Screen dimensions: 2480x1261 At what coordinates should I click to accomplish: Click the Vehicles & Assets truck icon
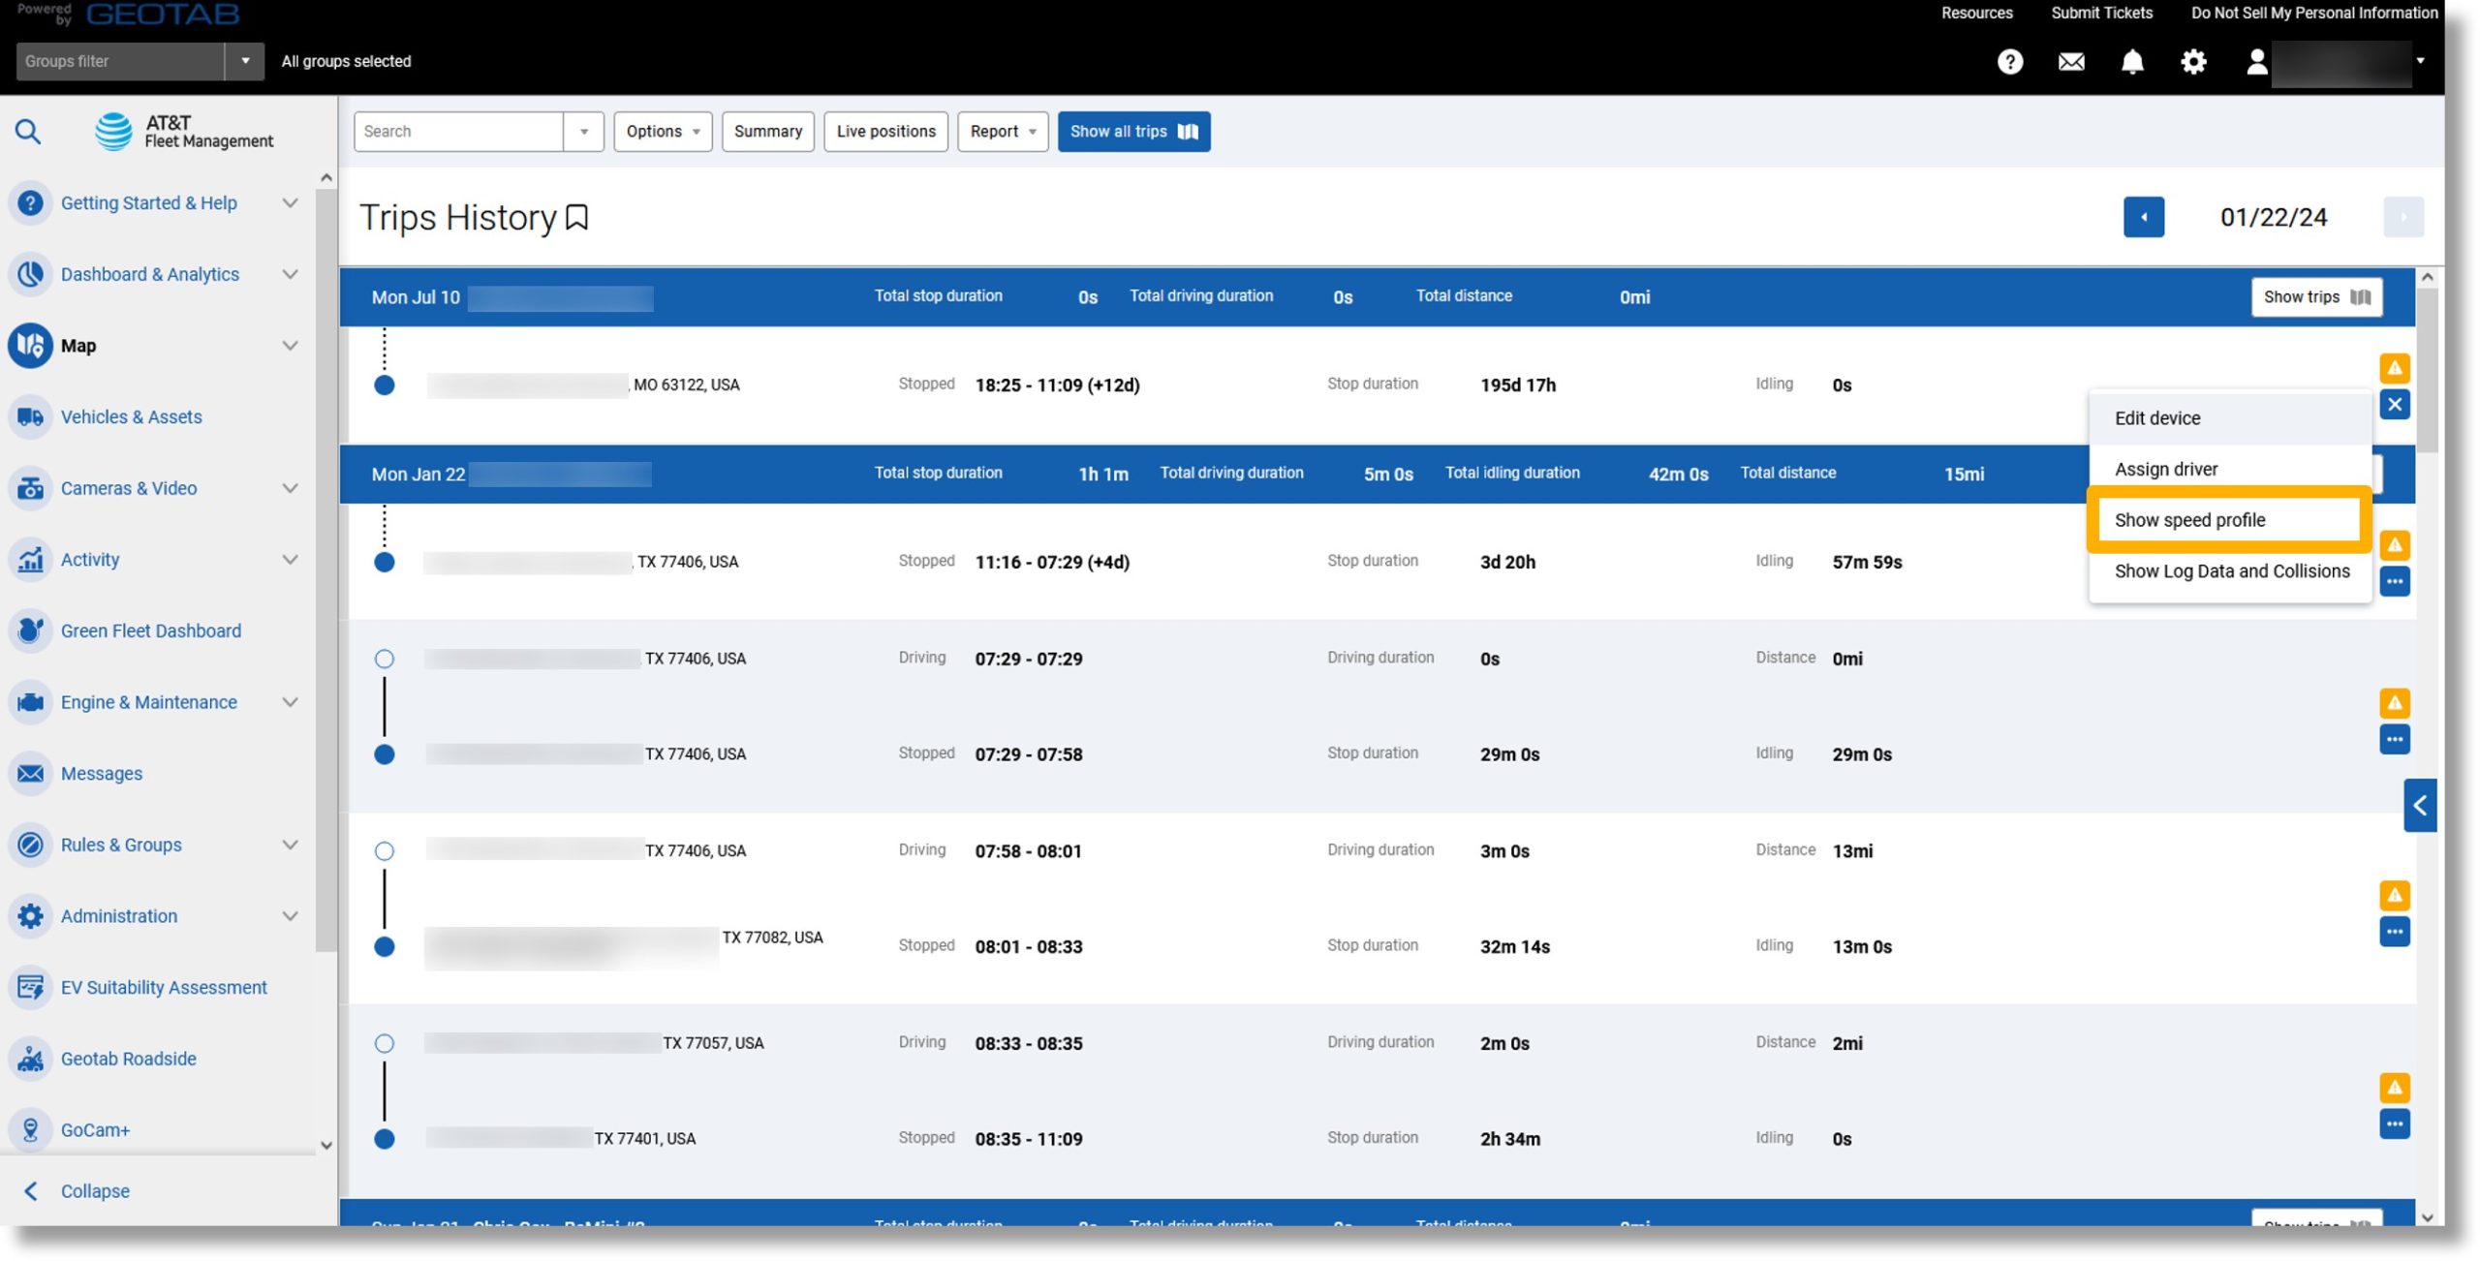(30, 417)
